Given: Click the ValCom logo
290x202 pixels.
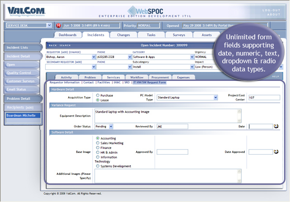Looking at the screenshot, I should (x=26, y=11).
